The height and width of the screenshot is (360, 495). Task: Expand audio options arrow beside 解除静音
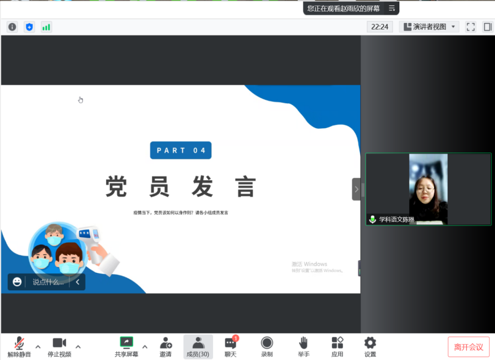point(38,346)
